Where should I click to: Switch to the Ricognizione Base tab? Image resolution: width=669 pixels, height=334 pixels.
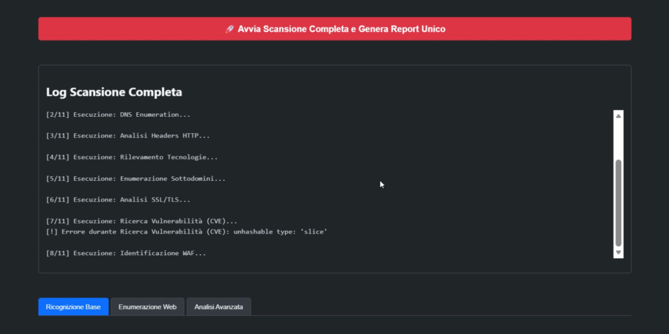point(73,307)
